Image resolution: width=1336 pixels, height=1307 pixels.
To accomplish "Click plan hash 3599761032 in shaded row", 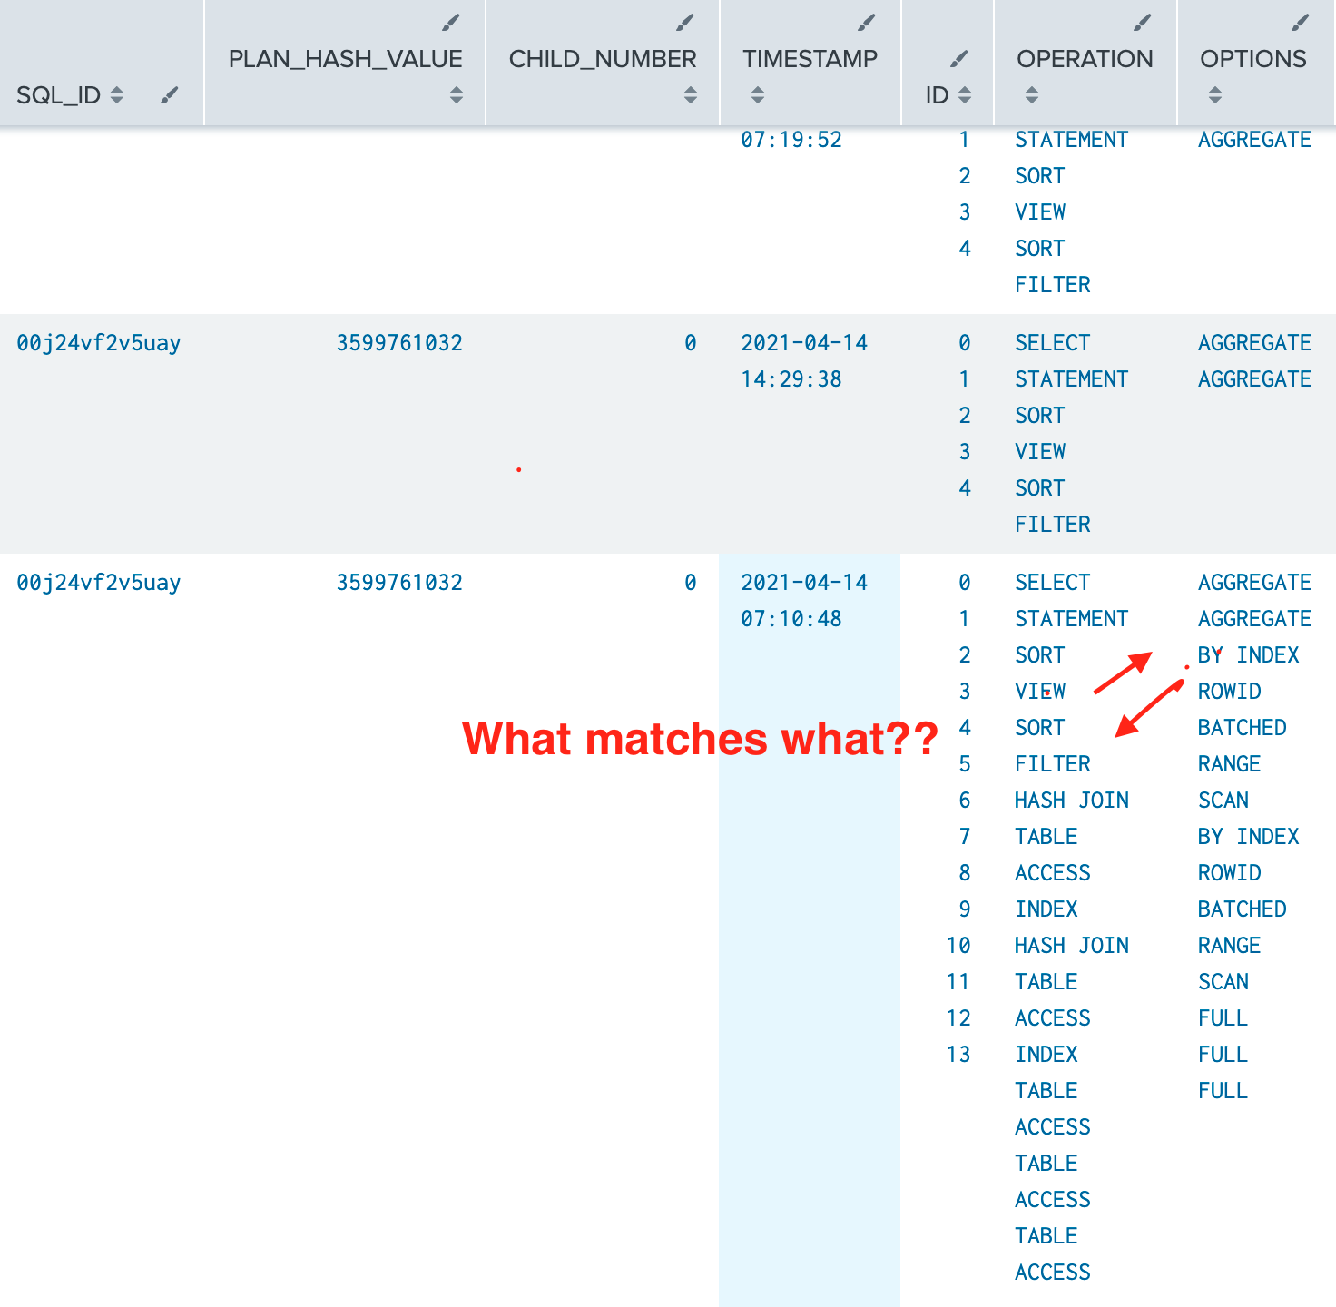I will (399, 343).
